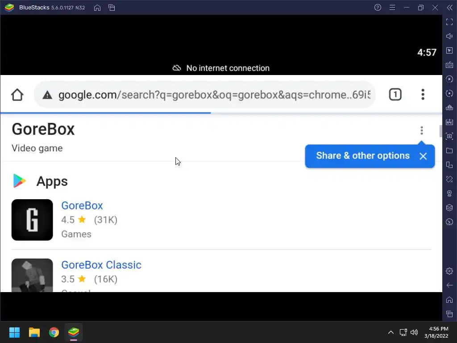This screenshot has width=457, height=343.
Task: Click the not secure warning triangle icon
Action: 47,95
